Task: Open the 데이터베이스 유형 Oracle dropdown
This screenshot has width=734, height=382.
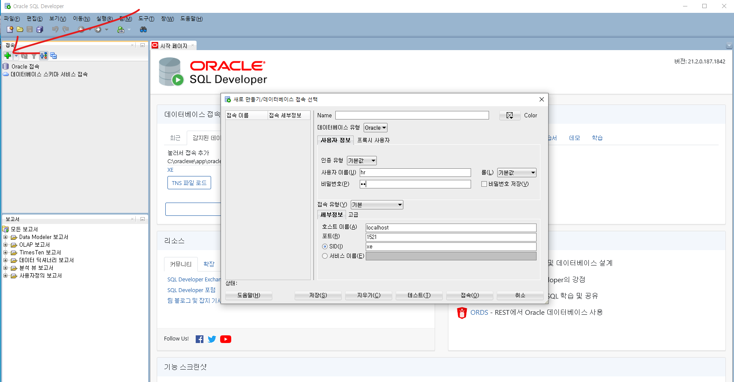Action: 376,128
